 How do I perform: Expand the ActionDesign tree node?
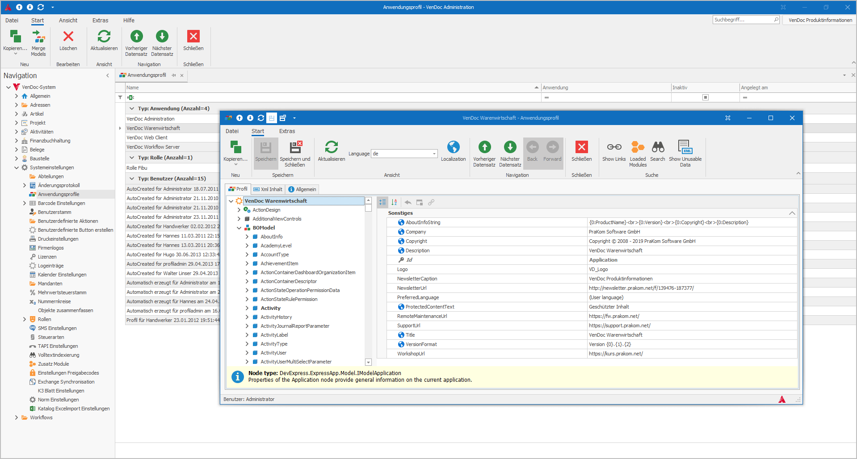[x=239, y=210]
